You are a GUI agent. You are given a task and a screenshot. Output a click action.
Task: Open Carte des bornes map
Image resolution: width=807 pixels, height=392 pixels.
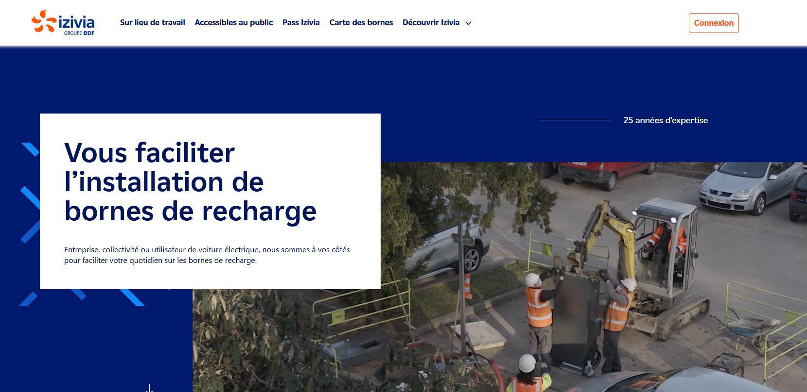(x=361, y=23)
